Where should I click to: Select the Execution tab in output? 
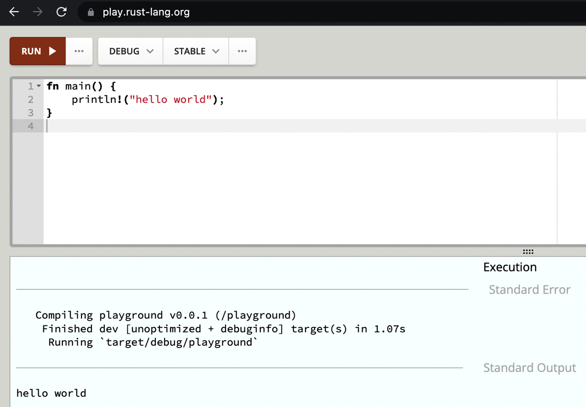[x=510, y=267]
